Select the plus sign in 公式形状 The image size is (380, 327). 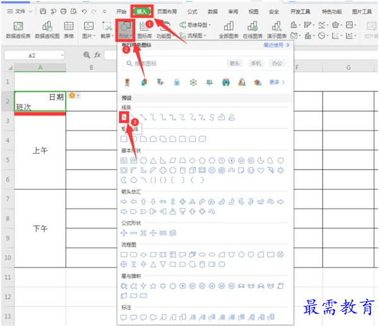pyautogui.click(x=124, y=233)
